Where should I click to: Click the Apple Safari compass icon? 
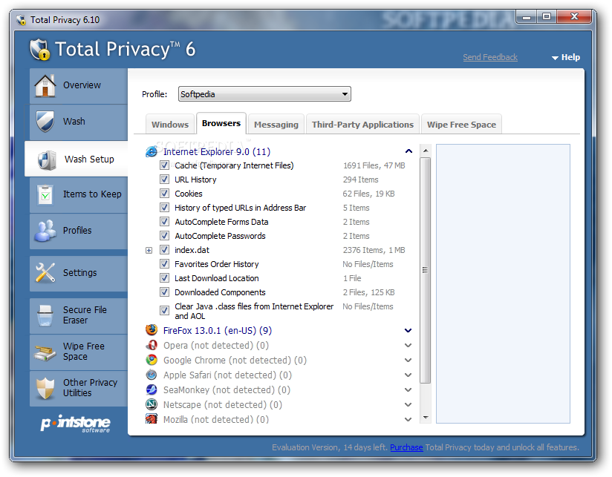152,375
